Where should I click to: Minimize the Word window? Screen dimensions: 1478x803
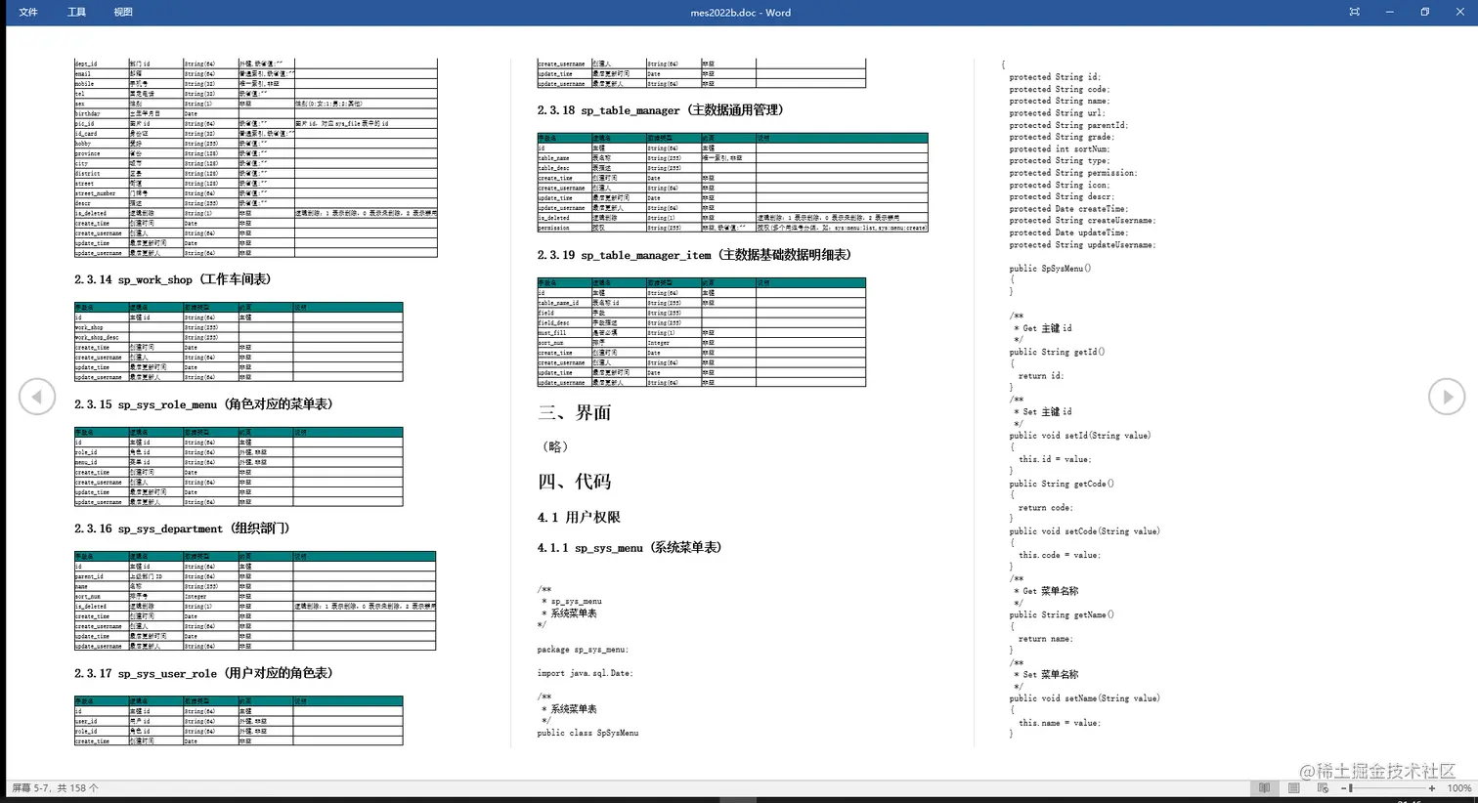coord(1389,12)
